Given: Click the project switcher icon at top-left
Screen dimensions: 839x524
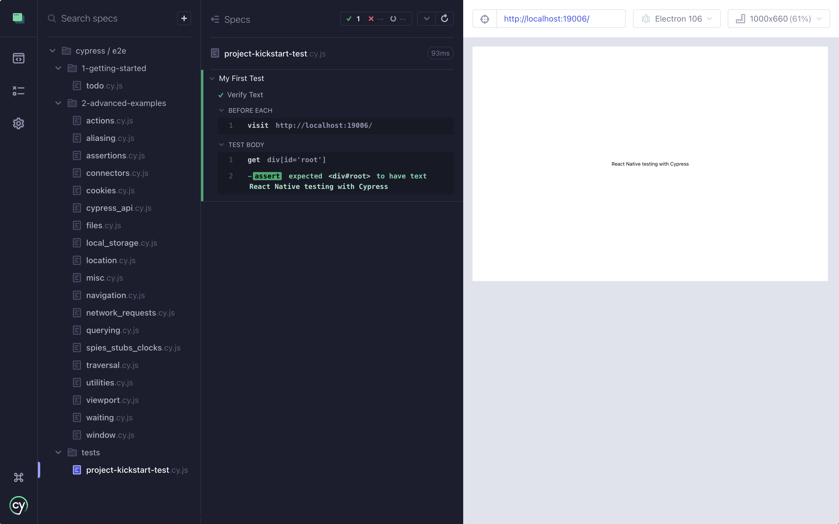Looking at the screenshot, I should click(18, 18).
